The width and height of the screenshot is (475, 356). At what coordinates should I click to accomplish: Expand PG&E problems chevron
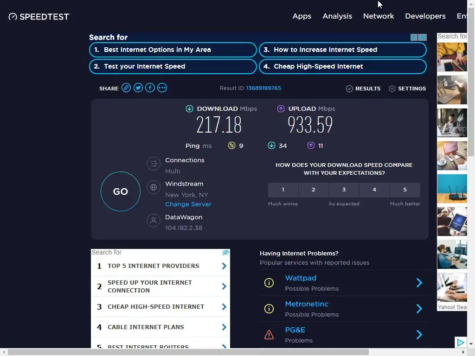pos(419,335)
